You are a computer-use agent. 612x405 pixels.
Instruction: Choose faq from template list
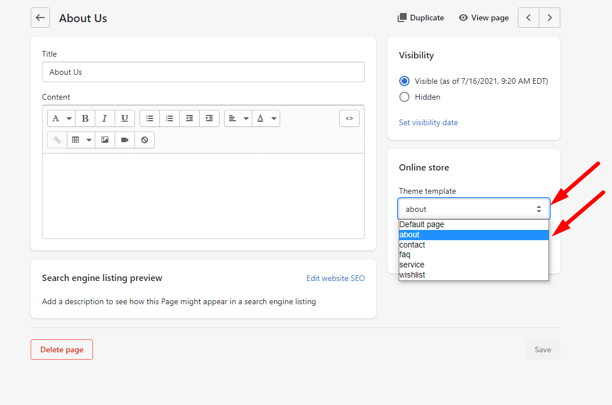point(474,254)
